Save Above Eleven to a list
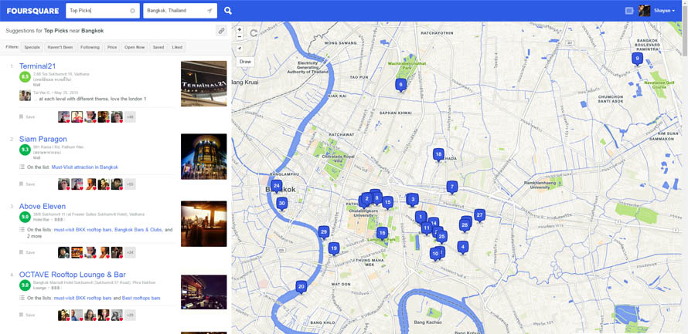Viewport: 688px width, 334px height. click(x=27, y=252)
